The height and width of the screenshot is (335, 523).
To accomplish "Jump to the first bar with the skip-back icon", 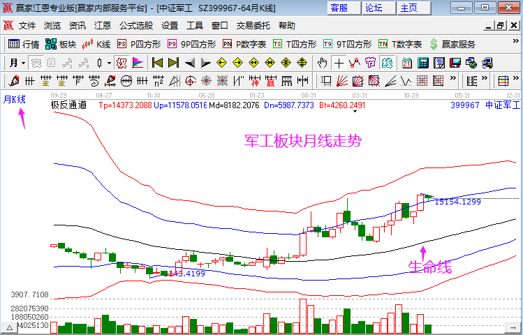I will (157, 63).
